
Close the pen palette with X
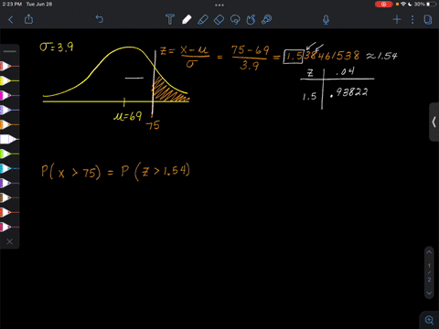click(10, 241)
